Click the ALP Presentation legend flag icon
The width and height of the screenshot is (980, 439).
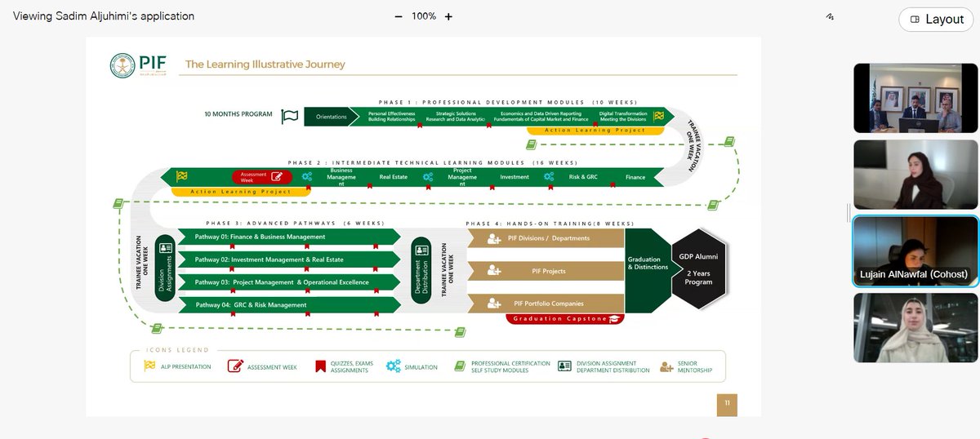point(148,367)
